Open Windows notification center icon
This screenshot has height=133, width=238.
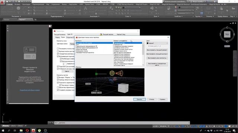(234, 130)
